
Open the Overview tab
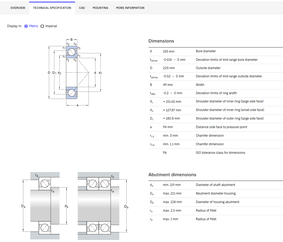[18, 8]
